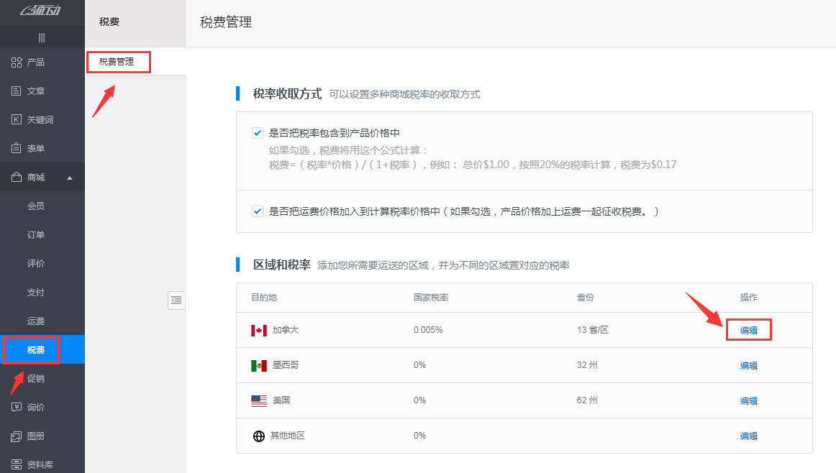The image size is (836, 473).
Task: Select 税费管理 tab in sub-panel
Action: pyautogui.click(x=117, y=62)
